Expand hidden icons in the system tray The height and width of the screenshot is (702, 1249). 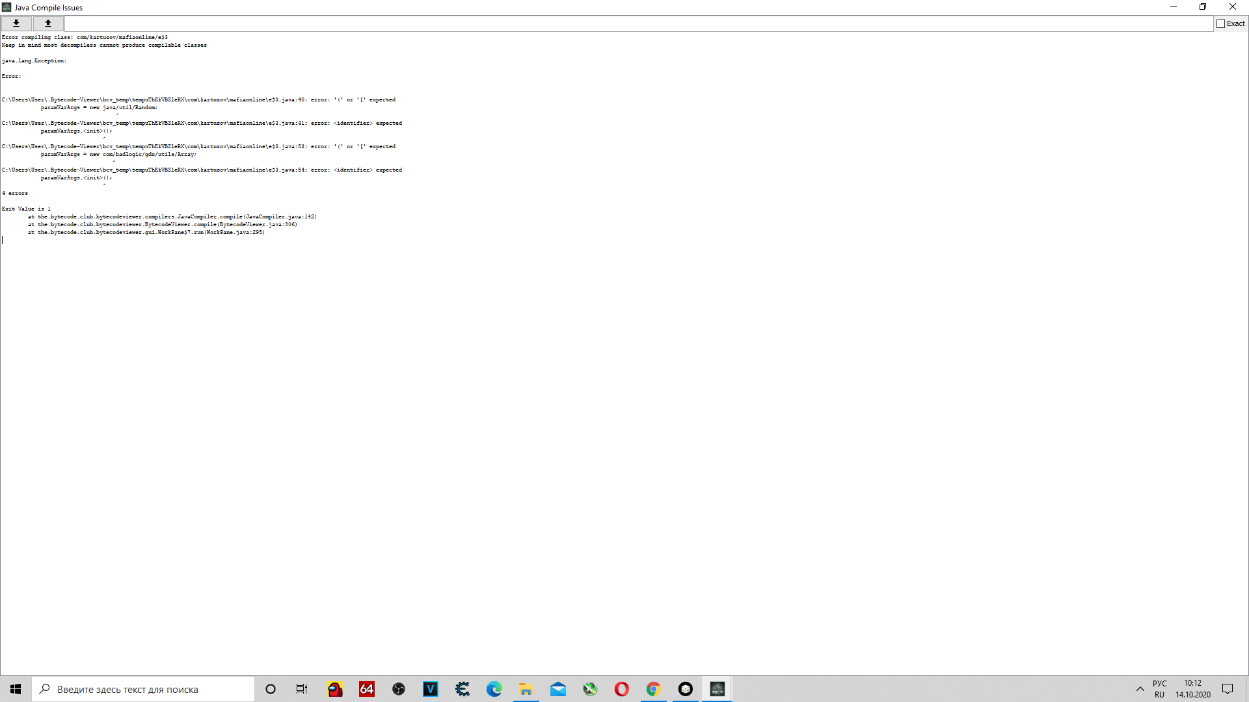(1140, 688)
